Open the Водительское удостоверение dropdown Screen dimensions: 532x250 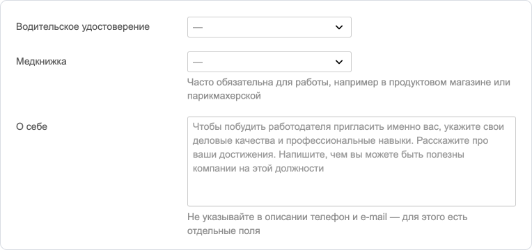click(x=269, y=27)
